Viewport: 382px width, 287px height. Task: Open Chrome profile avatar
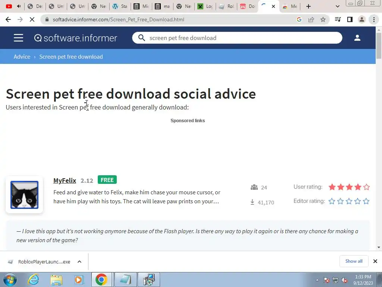click(362, 19)
